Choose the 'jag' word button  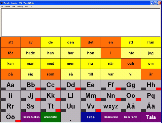151,53
